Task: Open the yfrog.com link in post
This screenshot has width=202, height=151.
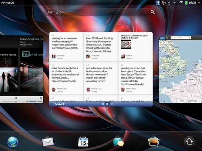Action: (64, 81)
